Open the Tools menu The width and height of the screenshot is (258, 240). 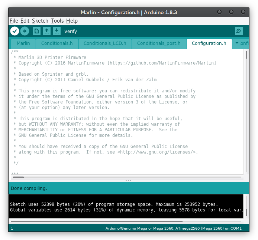(x=57, y=21)
